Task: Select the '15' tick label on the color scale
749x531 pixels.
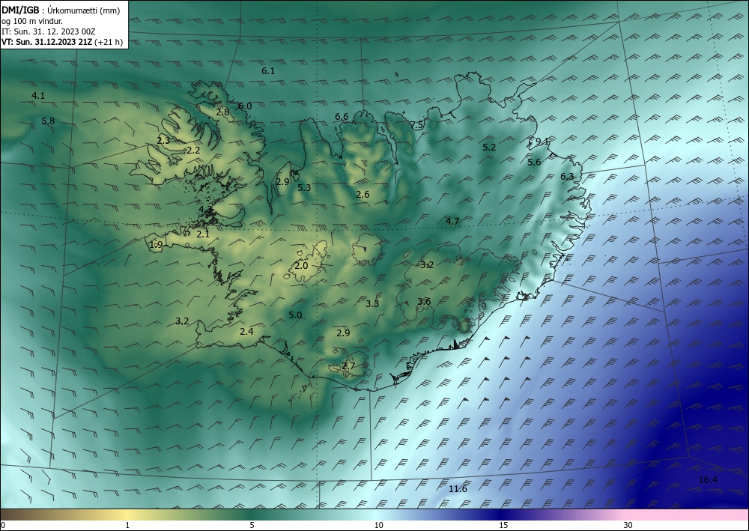Action: 503,525
